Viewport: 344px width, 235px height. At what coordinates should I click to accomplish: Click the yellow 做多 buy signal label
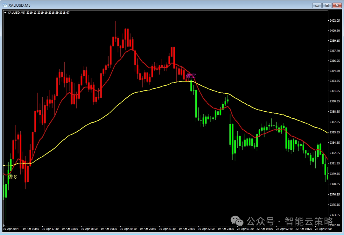click(x=13, y=177)
